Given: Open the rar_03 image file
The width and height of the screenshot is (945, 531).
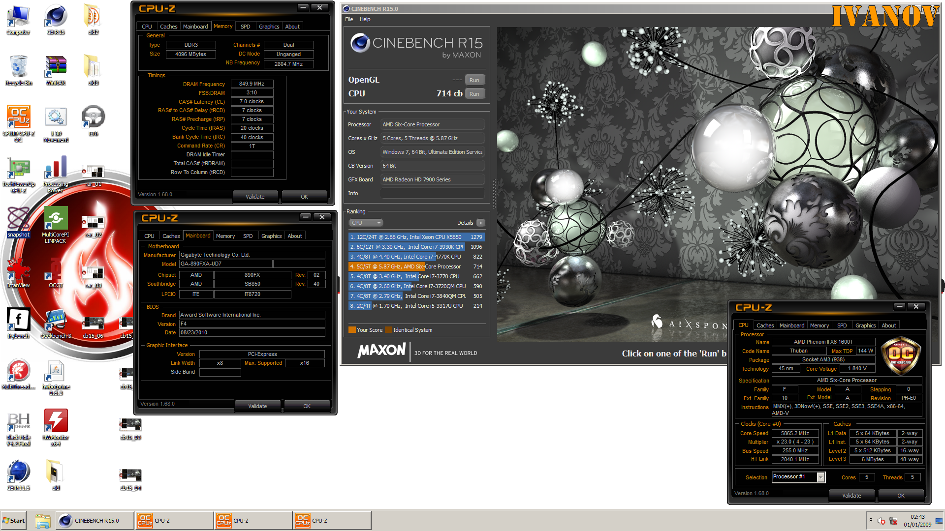Looking at the screenshot, I should [x=93, y=277].
